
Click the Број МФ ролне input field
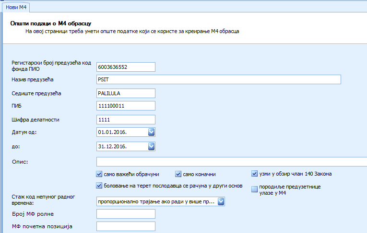[126, 213]
